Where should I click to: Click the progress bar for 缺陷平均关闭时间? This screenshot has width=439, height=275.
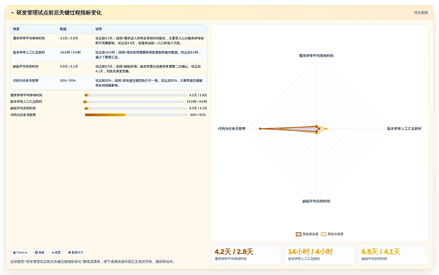(136, 109)
